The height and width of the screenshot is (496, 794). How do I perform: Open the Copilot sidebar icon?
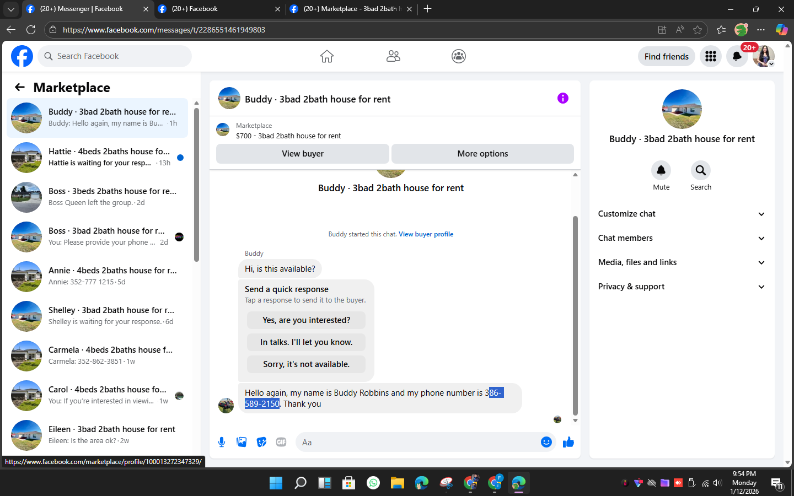pyautogui.click(x=781, y=30)
